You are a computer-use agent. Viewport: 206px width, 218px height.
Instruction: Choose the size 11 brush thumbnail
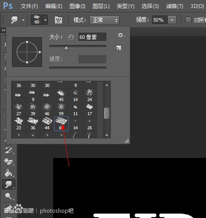coord(75,109)
